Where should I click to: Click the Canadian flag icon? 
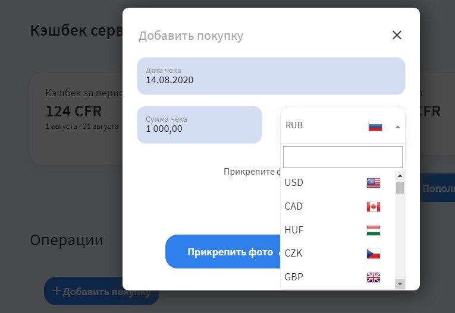[374, 207]
